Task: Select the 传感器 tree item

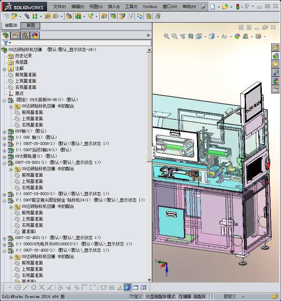Action: tap(21, 62)
